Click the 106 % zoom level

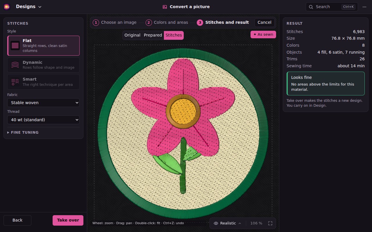(x=256, y=223)
